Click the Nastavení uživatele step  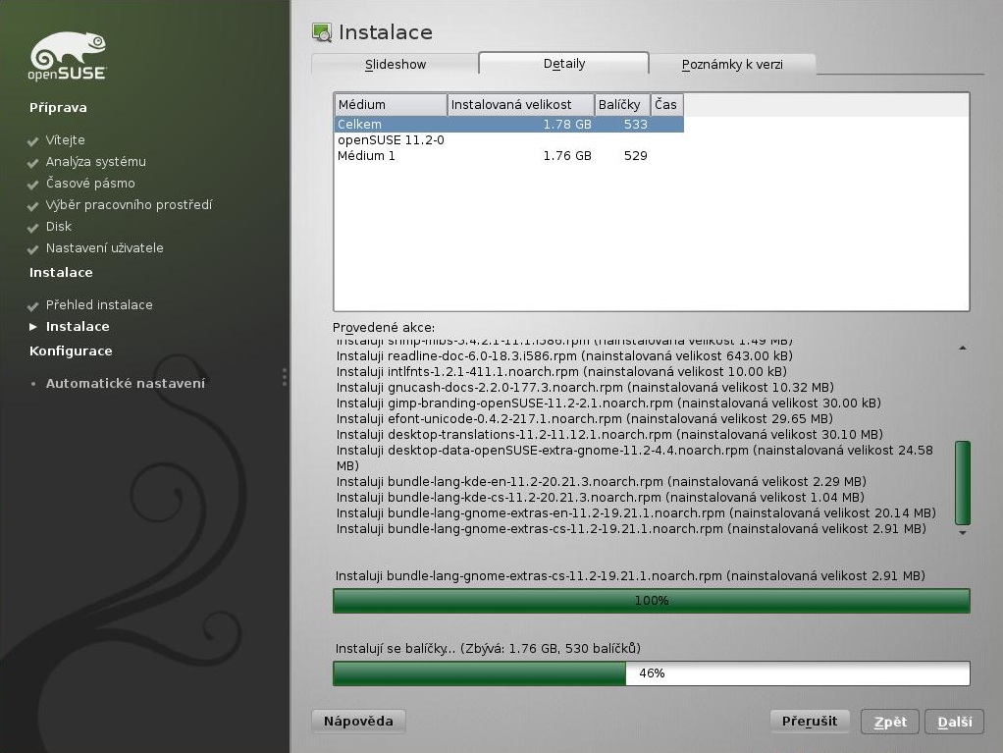pyautogui.click(x=104, y=248)
